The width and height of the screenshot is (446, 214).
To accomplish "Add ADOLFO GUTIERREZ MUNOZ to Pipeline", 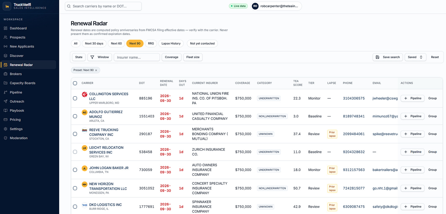I will [x=413, y=116].
